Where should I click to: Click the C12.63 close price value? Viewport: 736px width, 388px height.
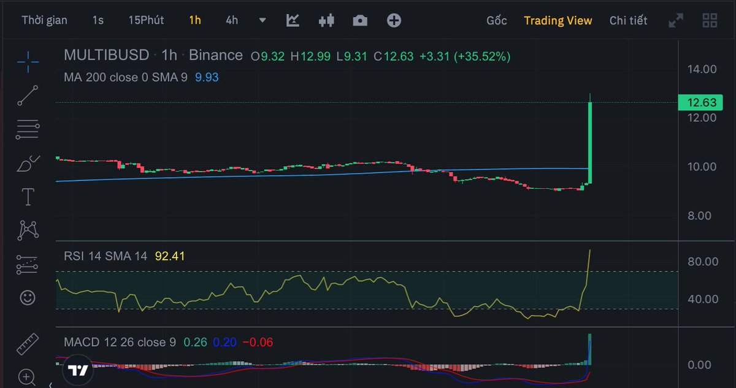click(x=394, y=56)
